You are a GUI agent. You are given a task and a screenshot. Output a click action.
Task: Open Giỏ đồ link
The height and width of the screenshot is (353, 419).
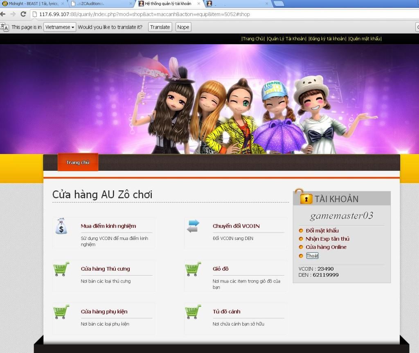221,269
